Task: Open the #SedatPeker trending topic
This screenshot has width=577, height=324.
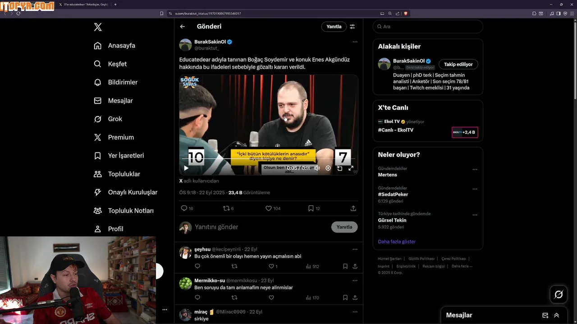Action: click(393, 194)
